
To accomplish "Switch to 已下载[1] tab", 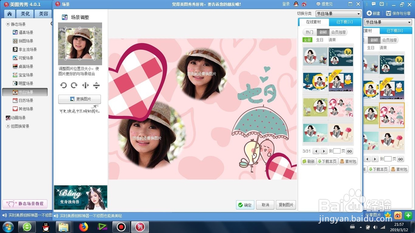I will 344,22.
